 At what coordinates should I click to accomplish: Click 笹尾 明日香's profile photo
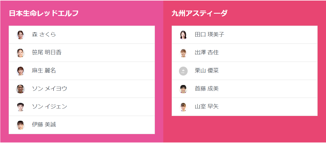tap(20, 53)
